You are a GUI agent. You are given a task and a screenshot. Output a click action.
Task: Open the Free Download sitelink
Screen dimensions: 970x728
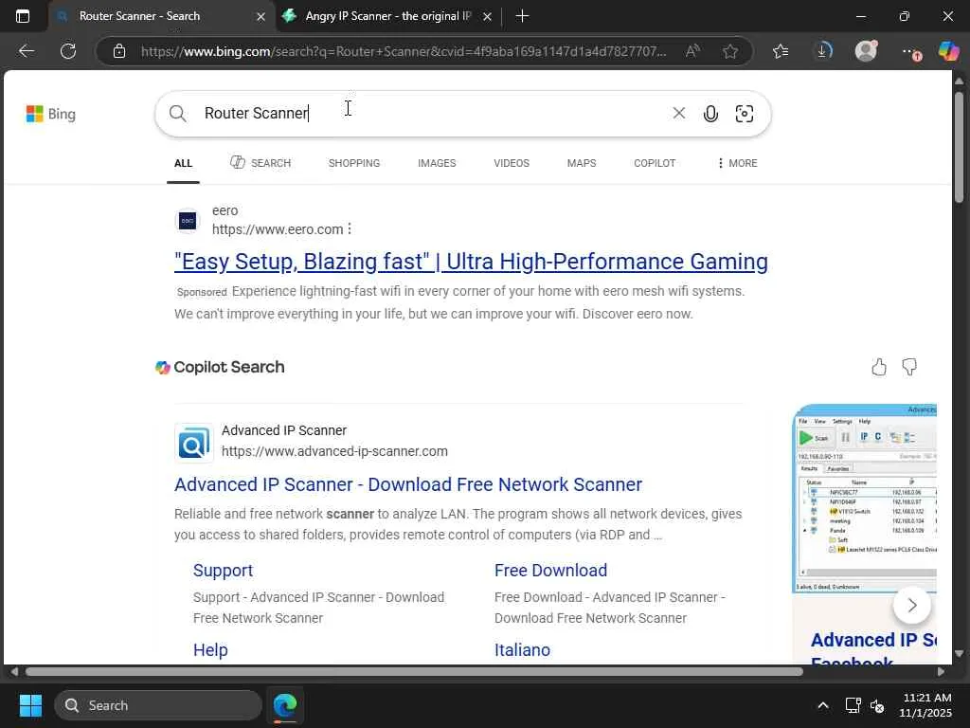click(550, 570)
